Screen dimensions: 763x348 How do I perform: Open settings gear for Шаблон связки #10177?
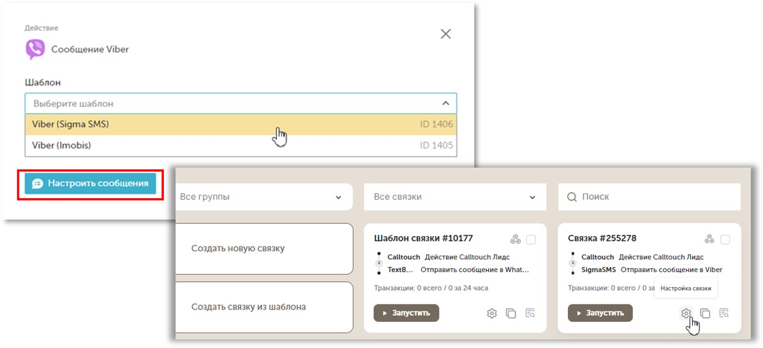pyautogui.click(x=492, y=313)
